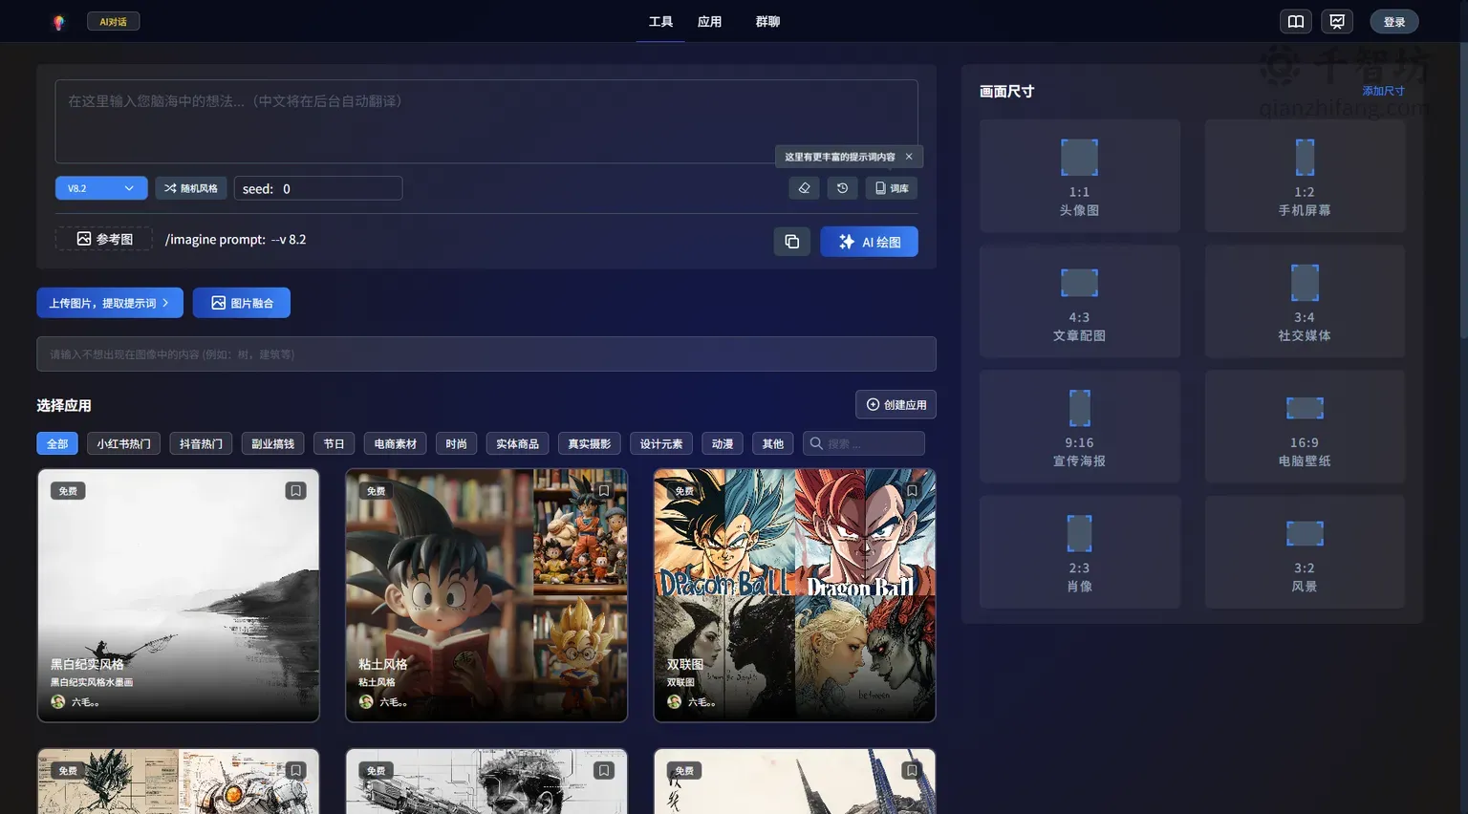The width and height of the screenshot is (1468, 814).
Task: Select 1:2 手机屏幕 aspect ratio
Action: (x=1305, y=176)
